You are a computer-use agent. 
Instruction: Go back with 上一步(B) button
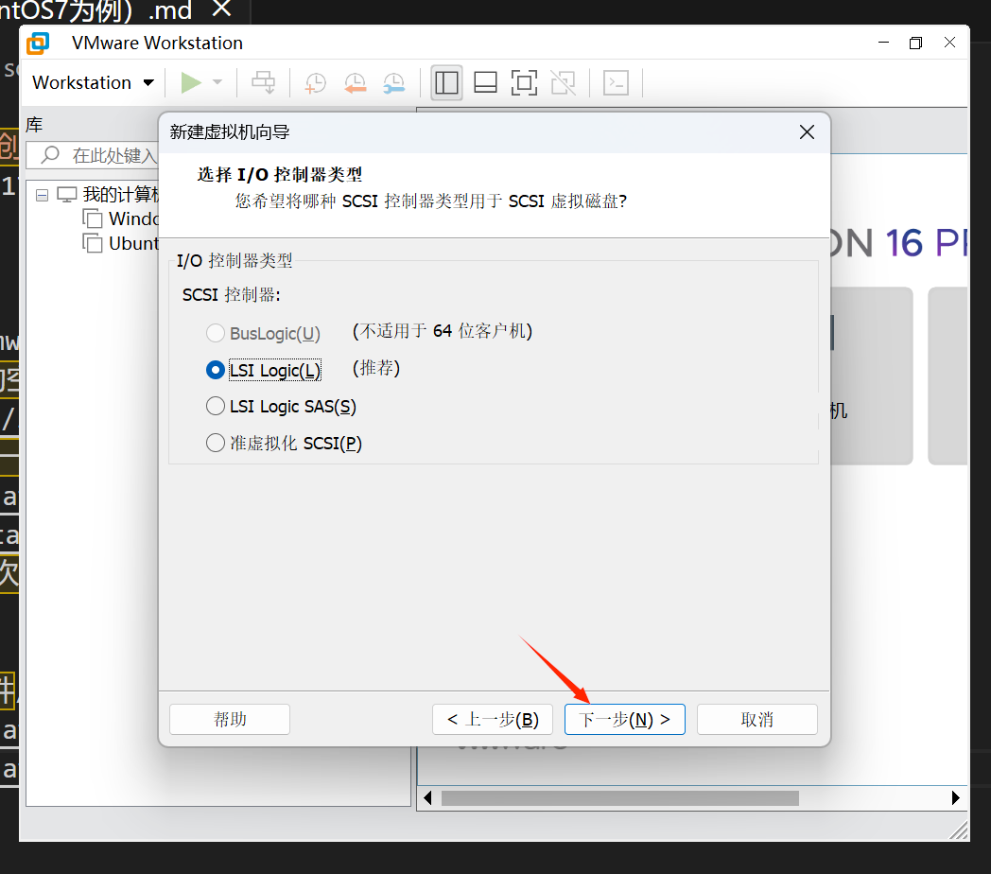493,719
